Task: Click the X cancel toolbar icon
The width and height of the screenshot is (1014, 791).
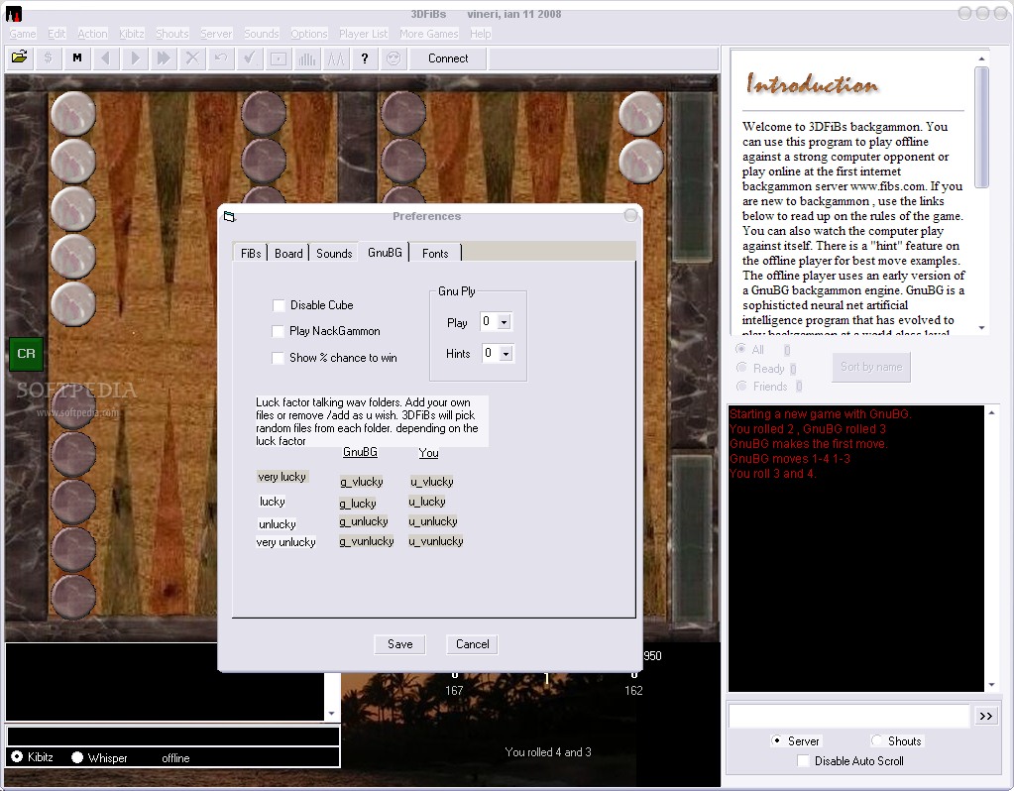Action: (x=192, y=58)
